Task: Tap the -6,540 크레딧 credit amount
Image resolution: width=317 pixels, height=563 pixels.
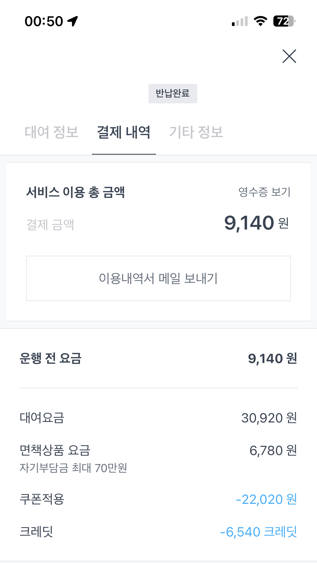Action: pyautogui.click(x=258, y=532)
